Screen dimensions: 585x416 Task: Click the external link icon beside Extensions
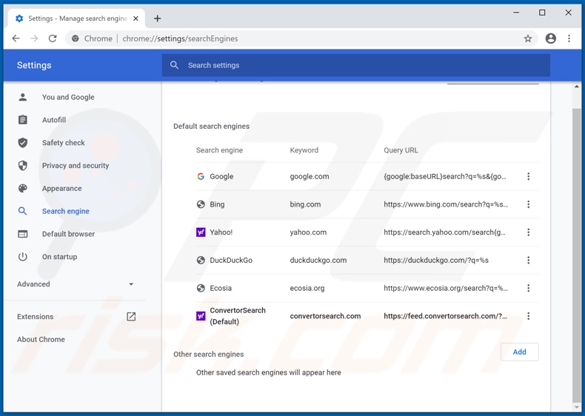coord(131,316)
